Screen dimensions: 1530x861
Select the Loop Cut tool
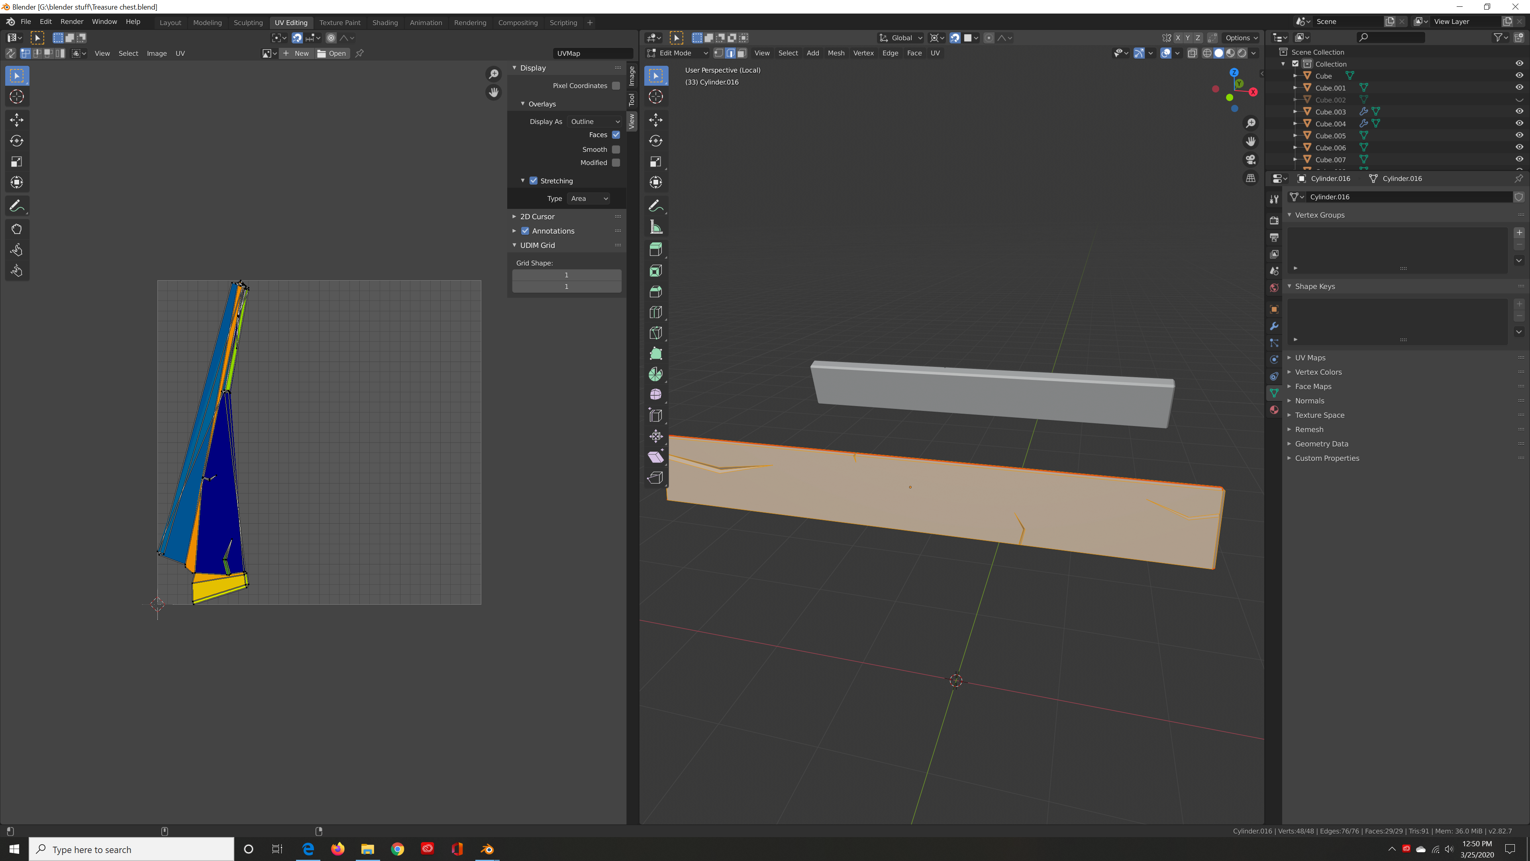pos(656,312)
